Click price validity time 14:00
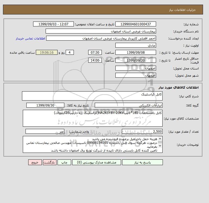 [95, 60]
